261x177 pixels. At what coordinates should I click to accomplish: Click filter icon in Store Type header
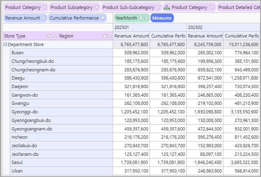coord(49,36)
